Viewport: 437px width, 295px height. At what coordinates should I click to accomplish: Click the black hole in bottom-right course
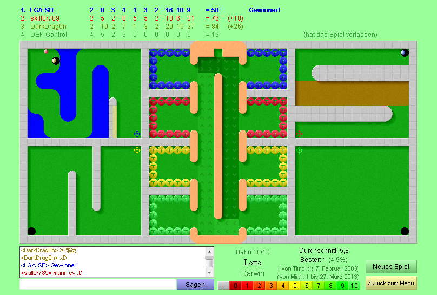tap(405, 231)
